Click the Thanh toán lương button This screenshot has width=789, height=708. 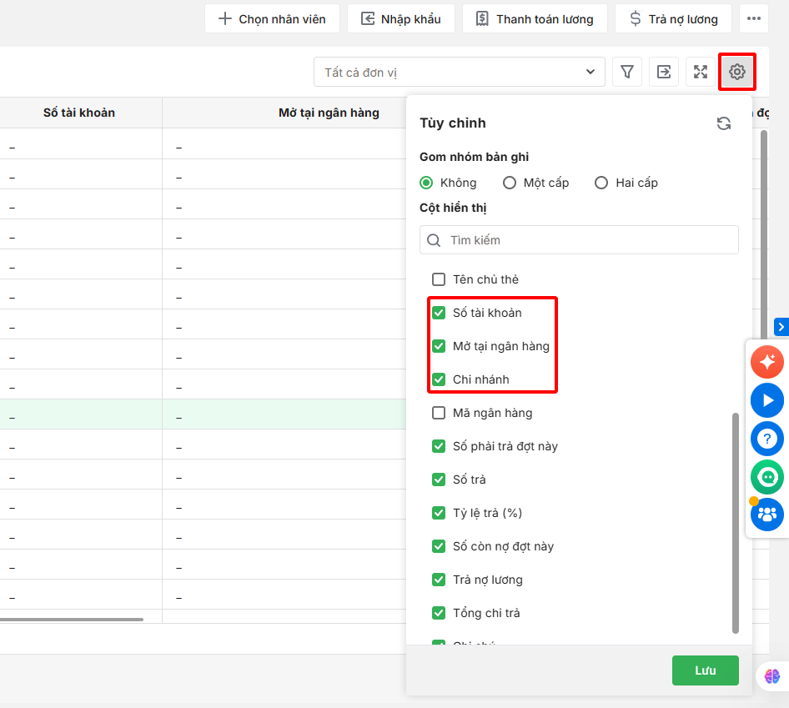535,18
